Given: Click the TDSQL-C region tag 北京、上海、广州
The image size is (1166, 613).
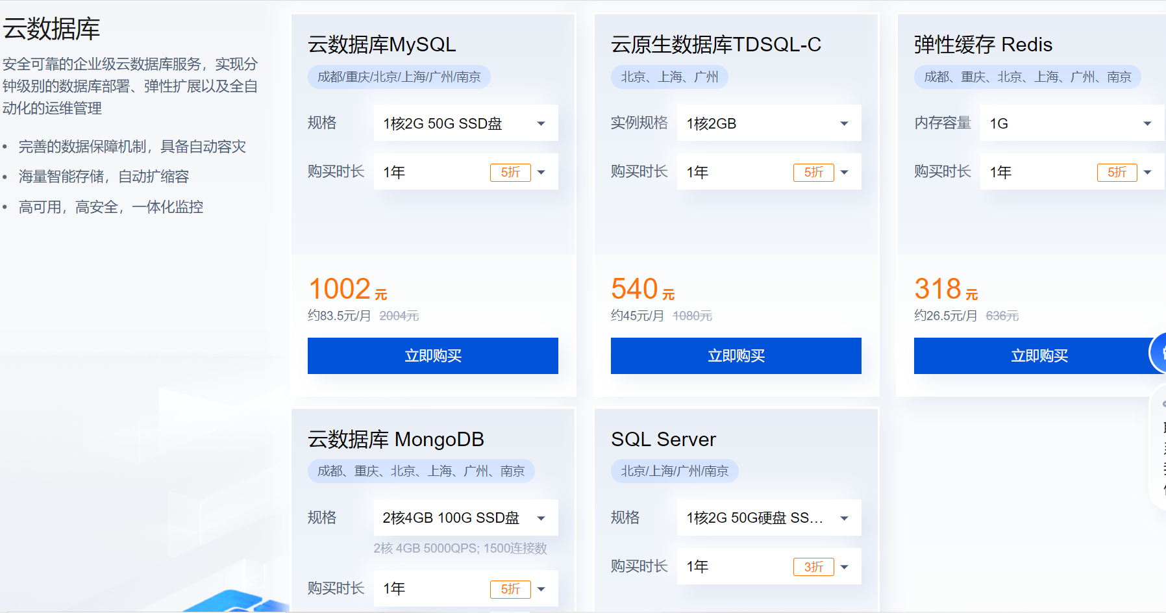Looking at the screenshot, I should 669,77.
